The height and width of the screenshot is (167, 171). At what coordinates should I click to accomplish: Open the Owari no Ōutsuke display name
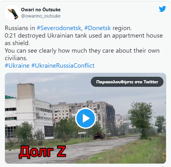41,10
